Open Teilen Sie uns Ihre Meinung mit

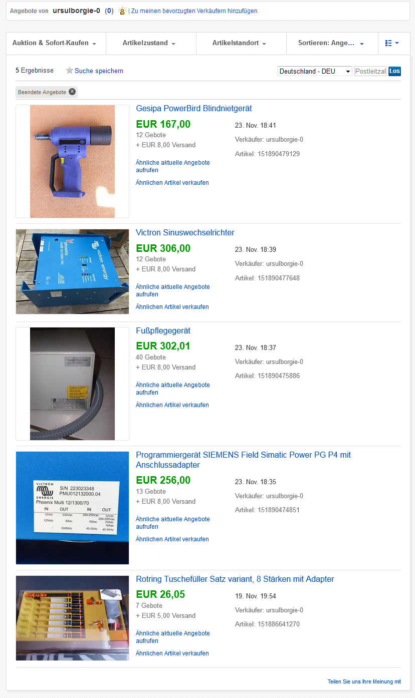(364, 681)
